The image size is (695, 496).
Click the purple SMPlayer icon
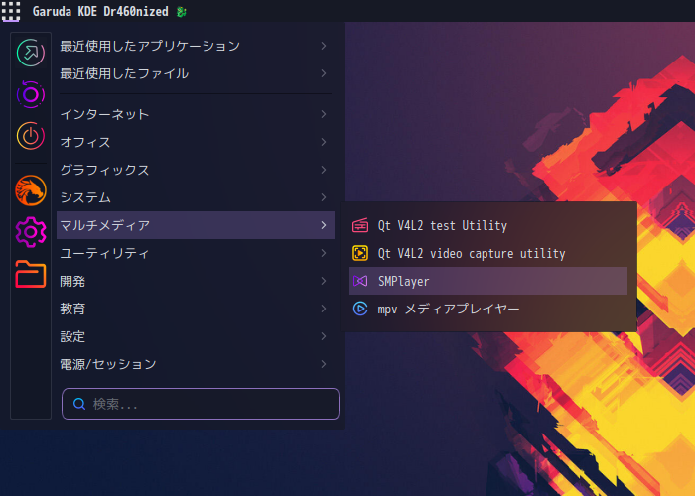click(360, 281)
